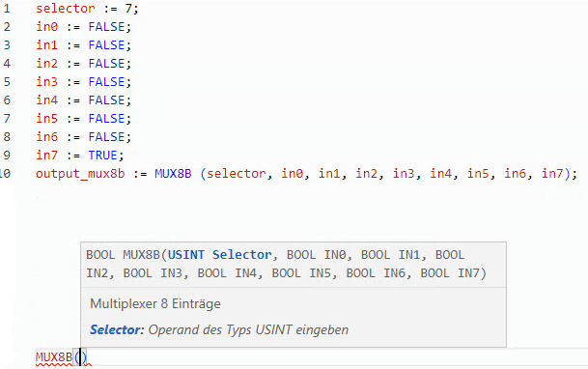588x369 pixels.
Task: Click the blue MUX8B function call on line 10
Action: 173,174
